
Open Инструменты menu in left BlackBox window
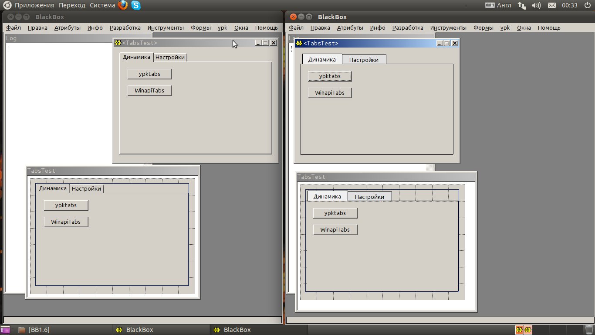click(166, 27)
